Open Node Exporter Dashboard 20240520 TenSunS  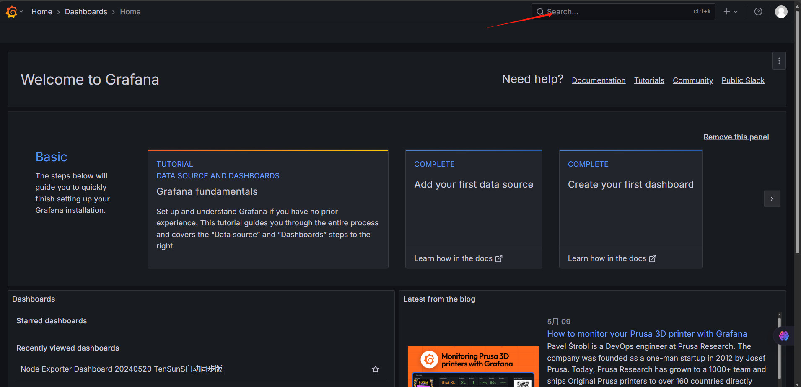(122, 369)
